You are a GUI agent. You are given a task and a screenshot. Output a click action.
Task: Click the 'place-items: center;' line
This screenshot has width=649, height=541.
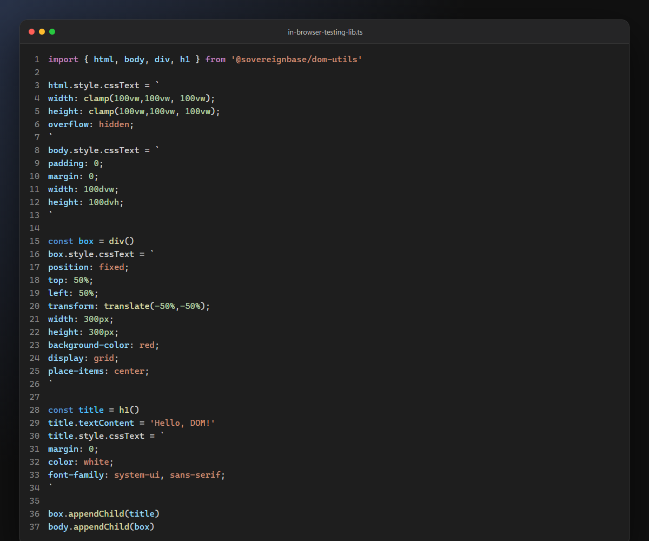(x=98, y=371)
